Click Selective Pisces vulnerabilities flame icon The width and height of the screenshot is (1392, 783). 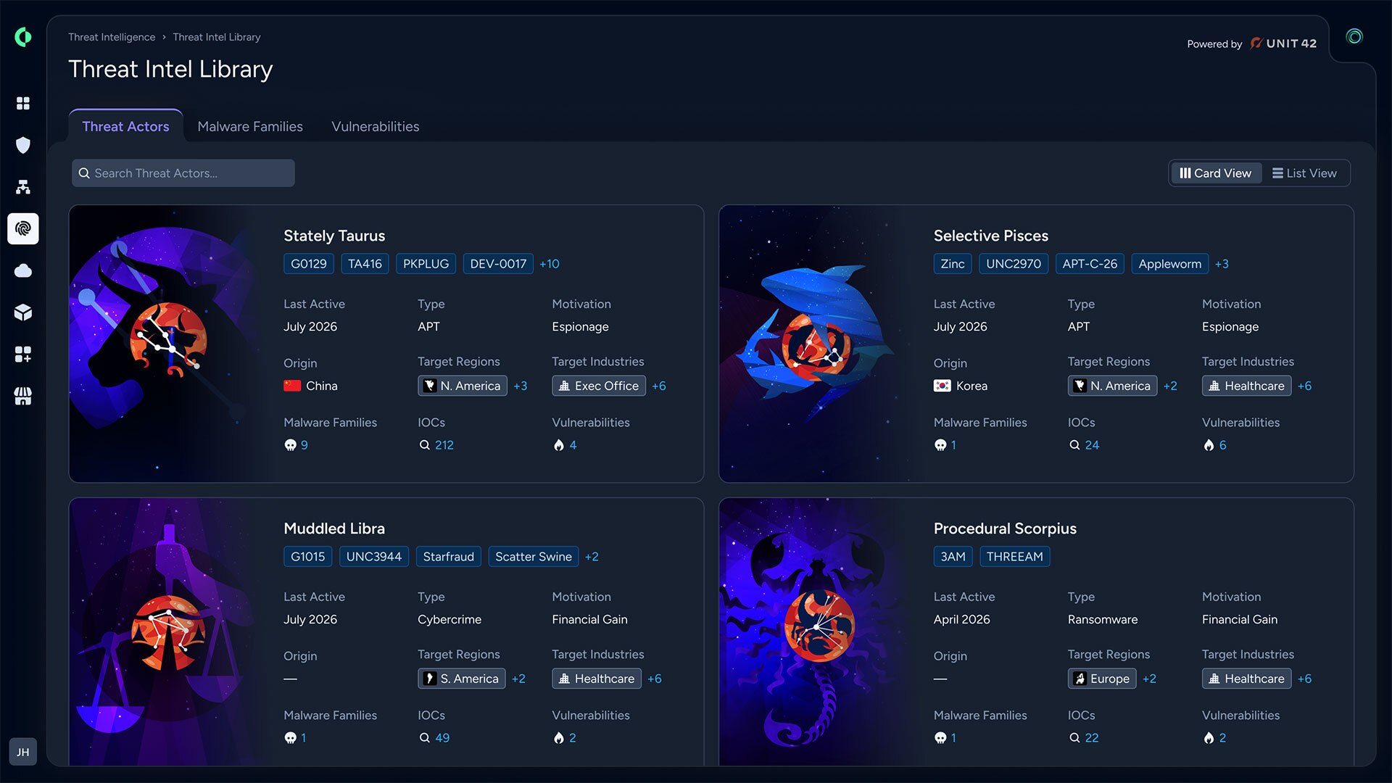(1209, 445)
